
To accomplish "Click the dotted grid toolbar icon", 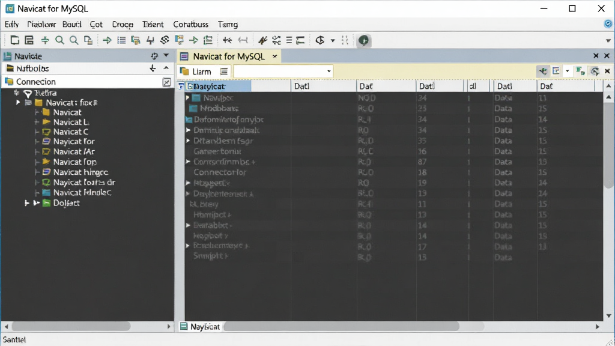I will coord(345,40).
